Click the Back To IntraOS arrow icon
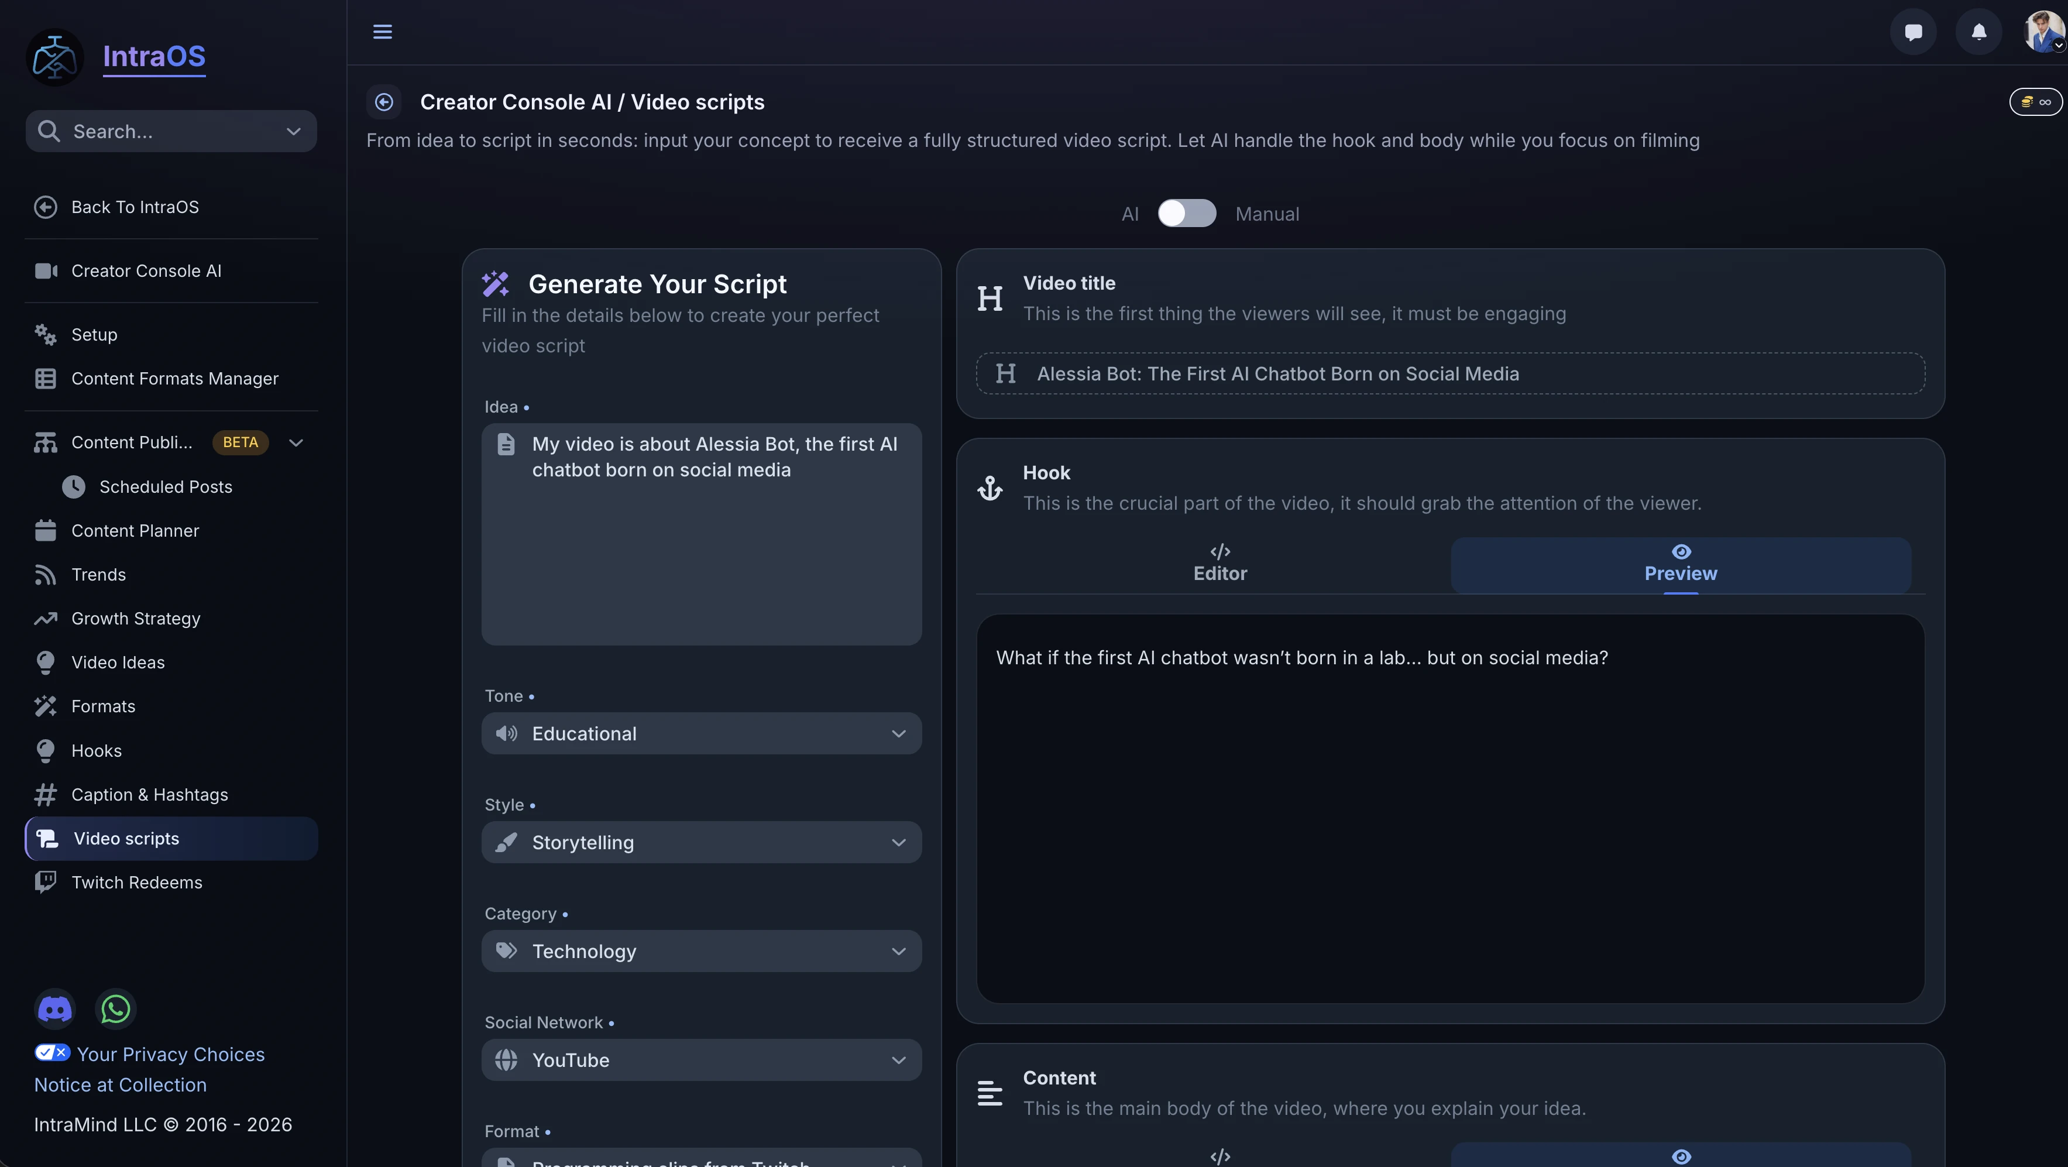2068x1167 pixels. click(46, 207)
